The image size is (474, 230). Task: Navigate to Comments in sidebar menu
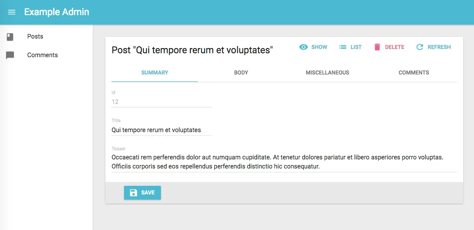tap(42, 55)
